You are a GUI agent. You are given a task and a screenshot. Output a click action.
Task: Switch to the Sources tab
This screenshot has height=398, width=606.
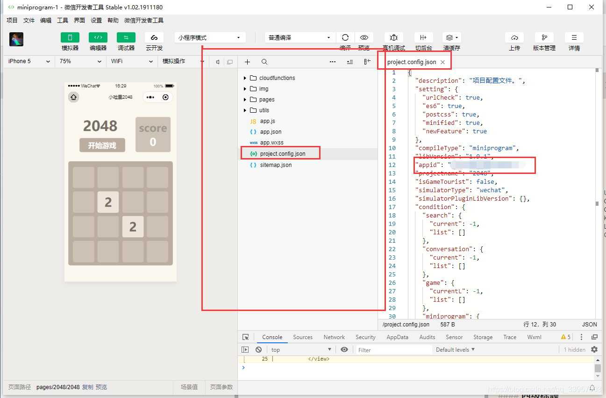coord(303,337)
